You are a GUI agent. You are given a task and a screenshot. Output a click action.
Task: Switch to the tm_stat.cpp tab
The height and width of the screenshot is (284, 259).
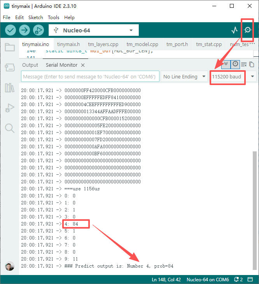click(x=209, y=44)
